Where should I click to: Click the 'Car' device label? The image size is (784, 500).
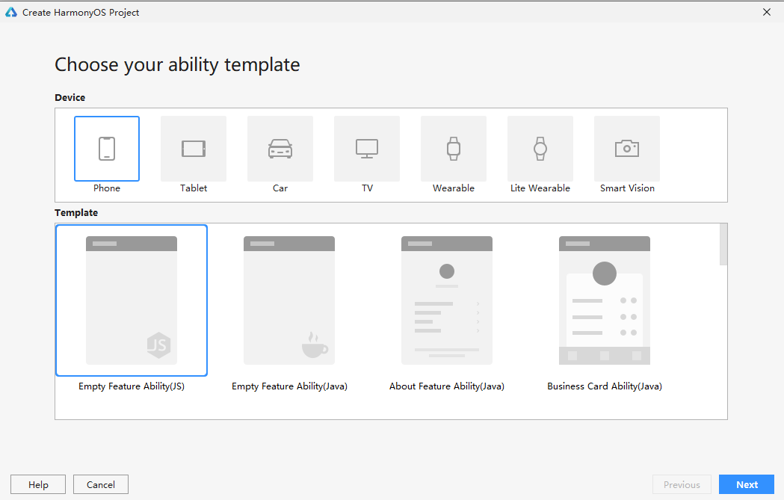tap(280, 188)
